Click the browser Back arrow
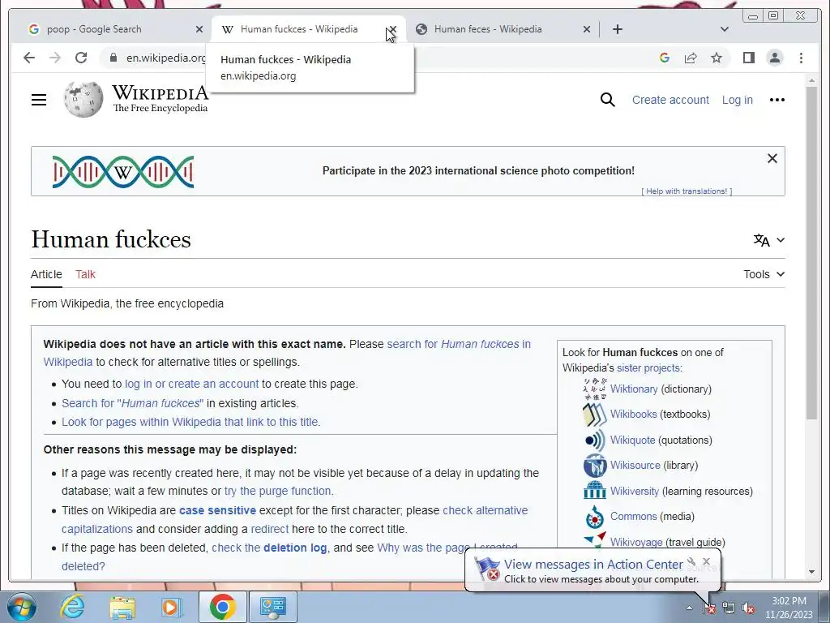Screen dimensions: 830x623 pyautogui.click(x=29, y=58)
